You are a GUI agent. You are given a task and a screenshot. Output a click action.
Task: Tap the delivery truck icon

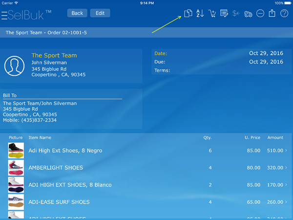[248, 13]
